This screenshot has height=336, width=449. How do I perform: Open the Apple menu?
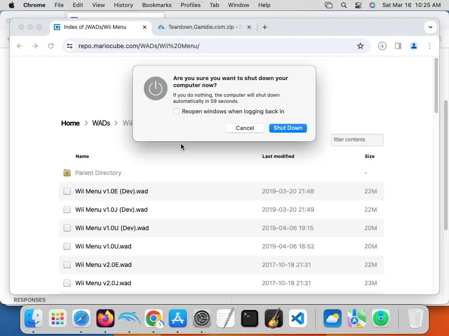(x=11, y=5)
